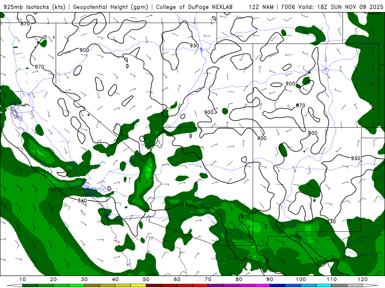Click the 100 value on the color scale

tap(301, 279)
